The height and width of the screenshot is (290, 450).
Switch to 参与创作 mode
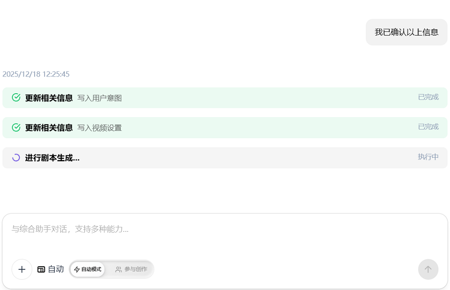pyautogui.click(x=131, y=269)
